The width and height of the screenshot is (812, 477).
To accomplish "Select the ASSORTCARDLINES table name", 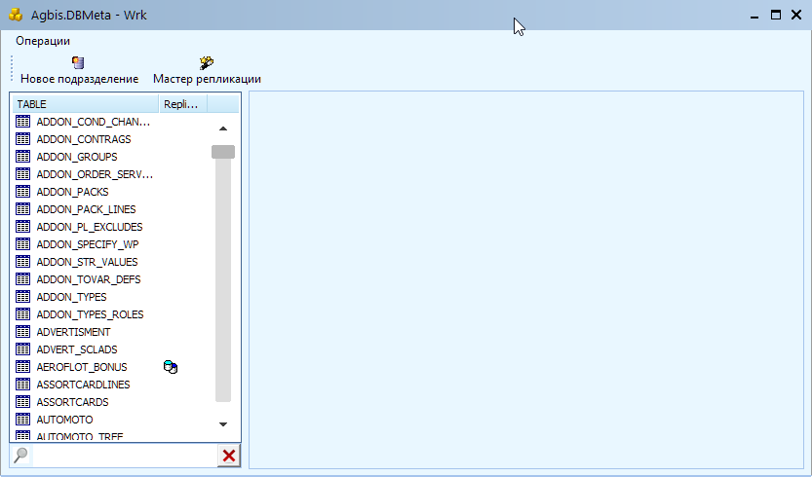I will point(84,385).
